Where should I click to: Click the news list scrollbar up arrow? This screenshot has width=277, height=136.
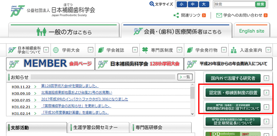tap(193, 84)
